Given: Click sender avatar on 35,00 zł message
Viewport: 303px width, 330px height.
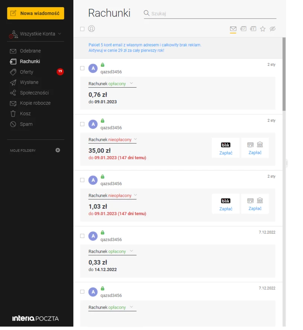Looking at the screenshot, I should pos(93,124).
